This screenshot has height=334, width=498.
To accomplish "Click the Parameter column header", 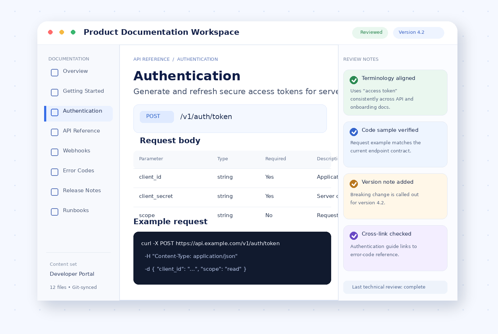I will [x=151, y=159].
